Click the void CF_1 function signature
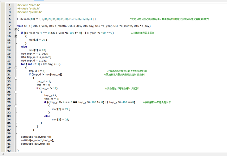Viewport: 227px width, 156px height. point(84,26)
